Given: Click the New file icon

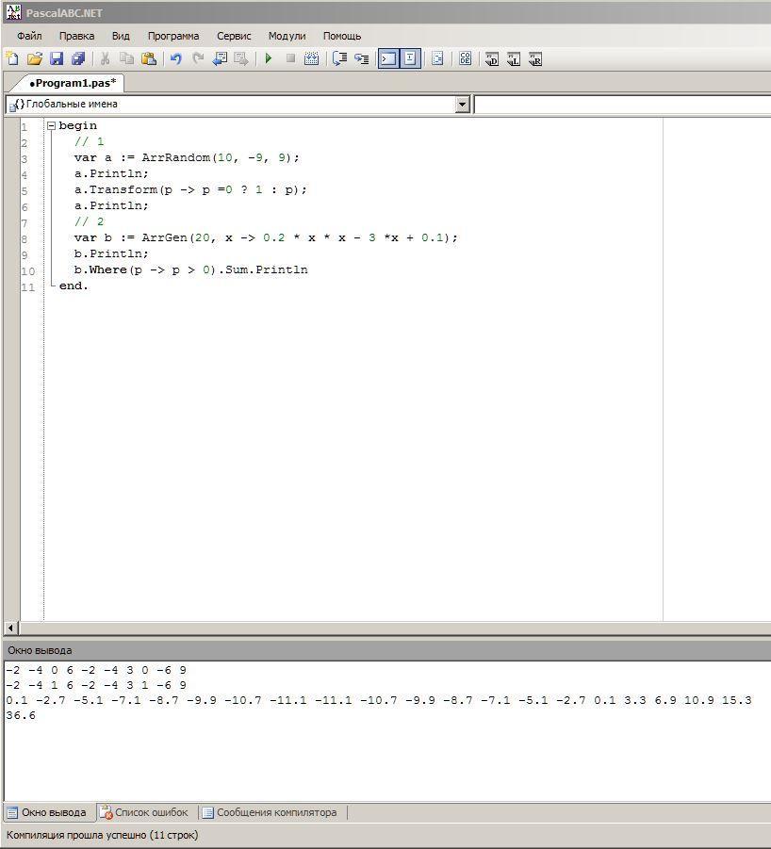Looking at the screenshot, I should pyautogui.click(x=12, y=58).
